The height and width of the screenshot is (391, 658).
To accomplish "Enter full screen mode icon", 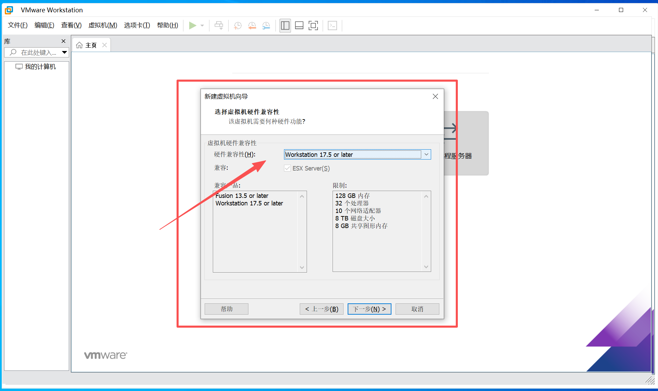I will [313, 25].
